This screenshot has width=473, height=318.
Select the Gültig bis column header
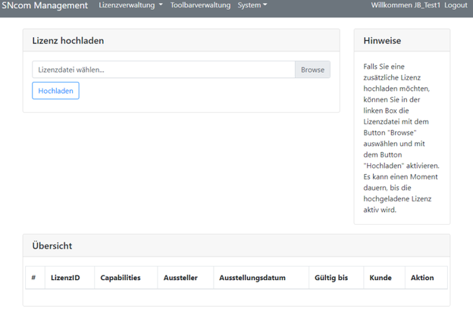[x=331, y=278]
